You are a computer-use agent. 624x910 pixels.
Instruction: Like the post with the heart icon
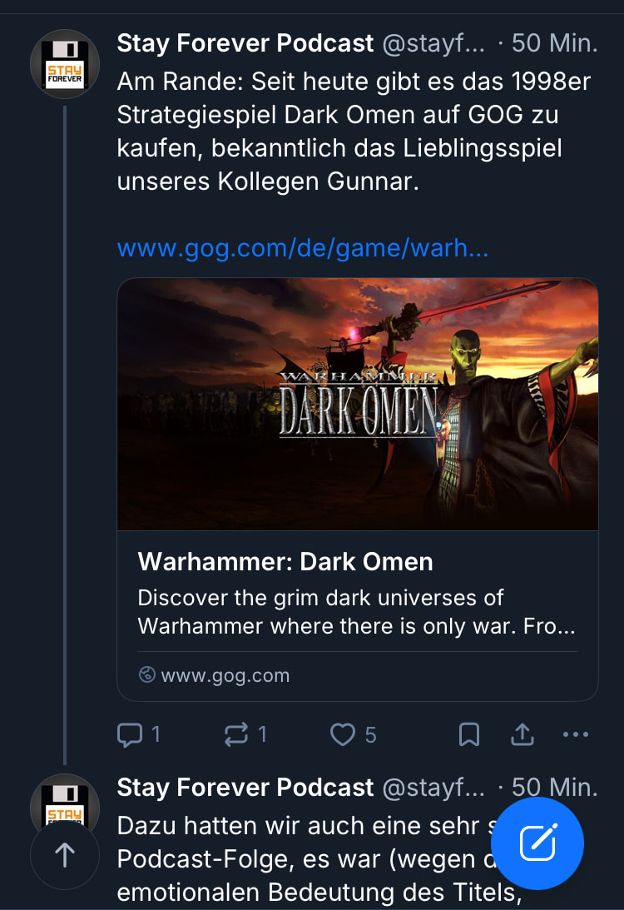(343, 734)
